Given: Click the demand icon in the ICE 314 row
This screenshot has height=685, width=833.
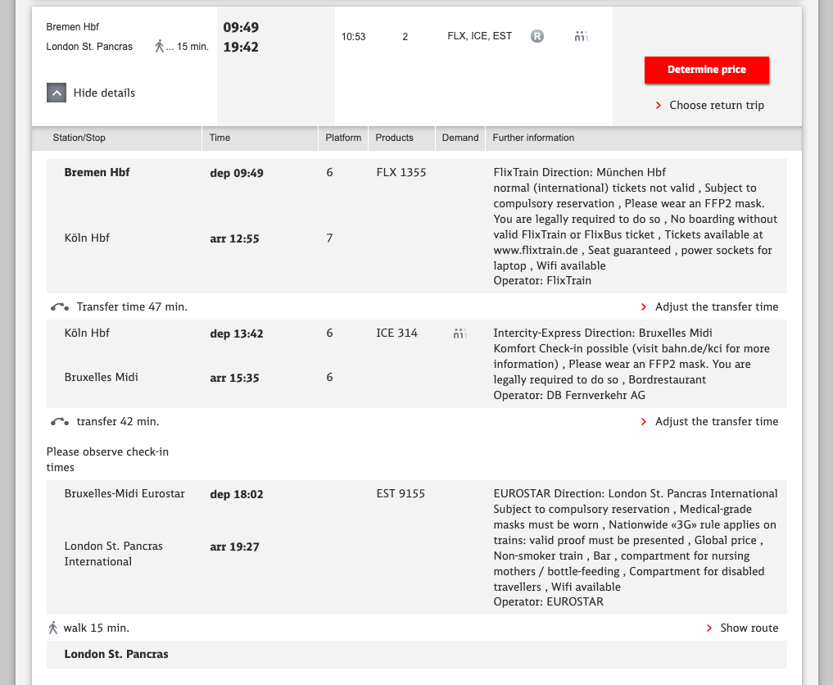Looking at the screenshot, I should [x=460, y=333].
